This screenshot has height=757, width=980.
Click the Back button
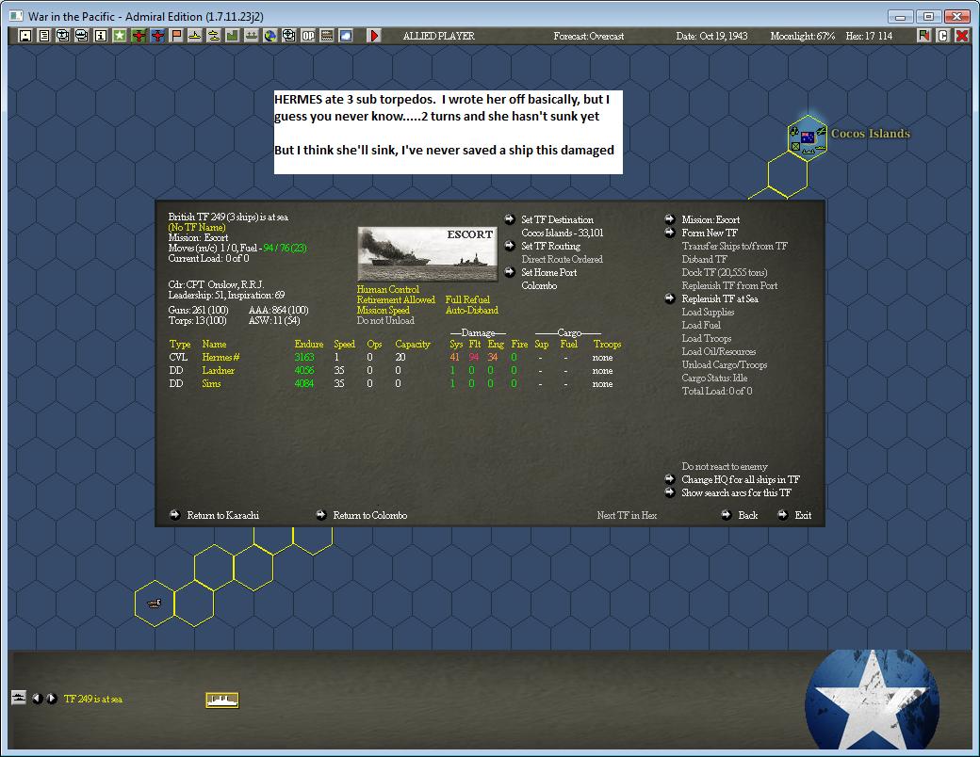747,515
